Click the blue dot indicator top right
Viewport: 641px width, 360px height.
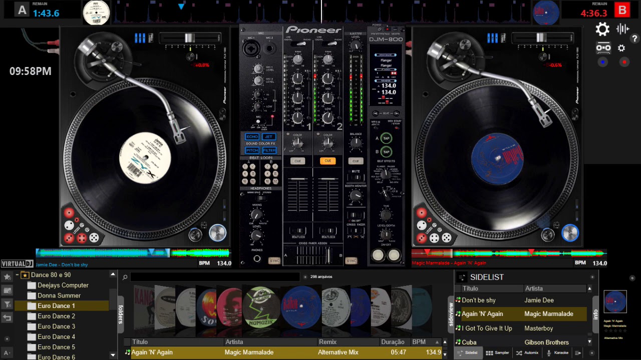603,62
